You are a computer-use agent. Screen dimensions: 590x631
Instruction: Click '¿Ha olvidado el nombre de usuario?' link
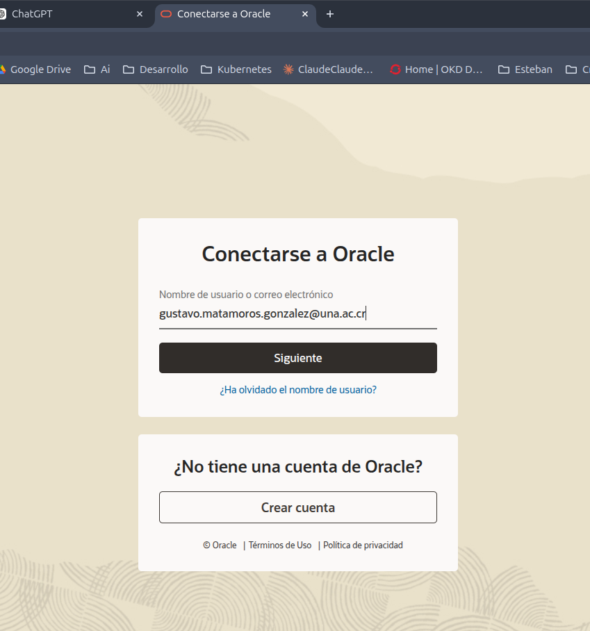click(x=298, y=390)
